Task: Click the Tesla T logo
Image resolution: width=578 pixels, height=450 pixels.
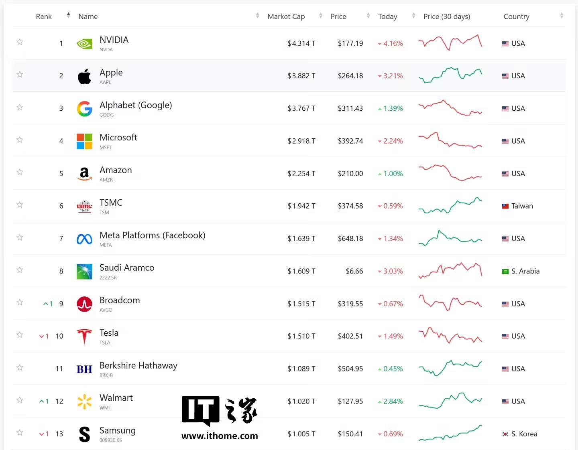Action: (84, 336)
